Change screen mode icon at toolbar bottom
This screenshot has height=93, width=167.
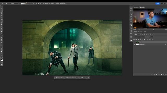coord(2,65)
